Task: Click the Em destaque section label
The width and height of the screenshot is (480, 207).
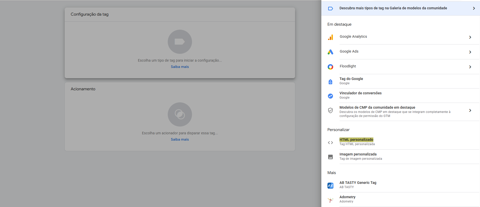Action: point(340,24)
